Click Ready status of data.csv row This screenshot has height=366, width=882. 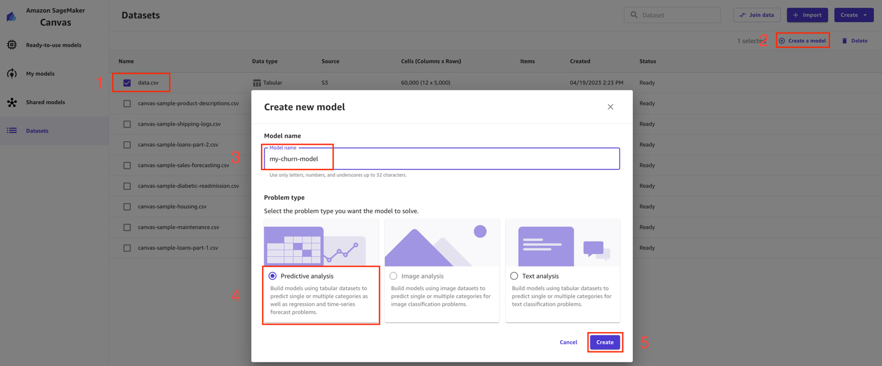point(647,83)
